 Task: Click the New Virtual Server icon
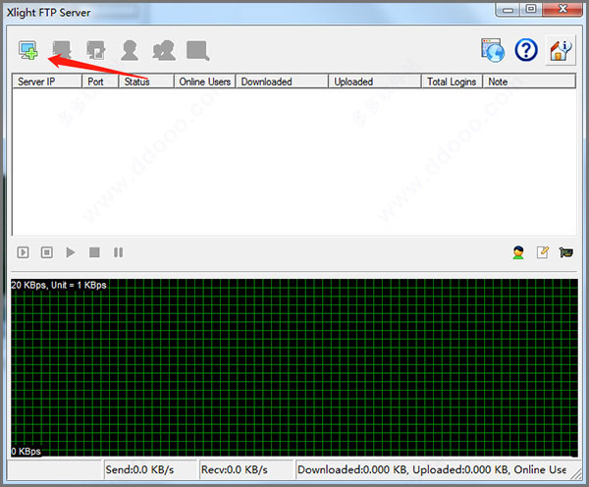[28, 50]
